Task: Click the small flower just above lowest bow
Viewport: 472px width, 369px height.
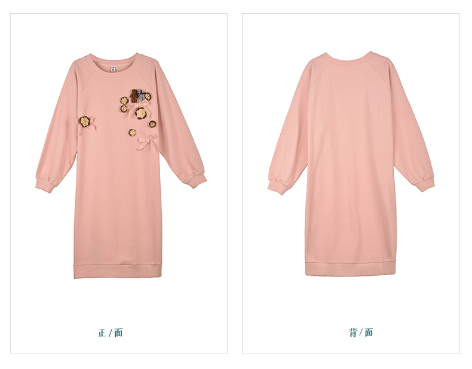Action: pyautogui.click(x=133, y=133)
